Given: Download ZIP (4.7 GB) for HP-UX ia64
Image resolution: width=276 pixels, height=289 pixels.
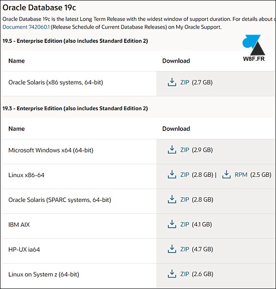Looking at the screenshot, I should [x=184, y=249].
